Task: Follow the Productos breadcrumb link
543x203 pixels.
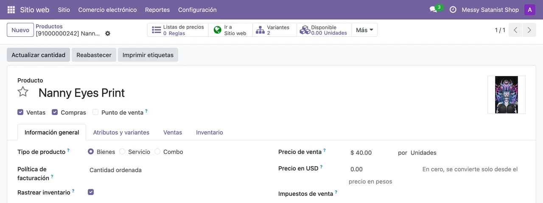Action: (x=49, y=26)
